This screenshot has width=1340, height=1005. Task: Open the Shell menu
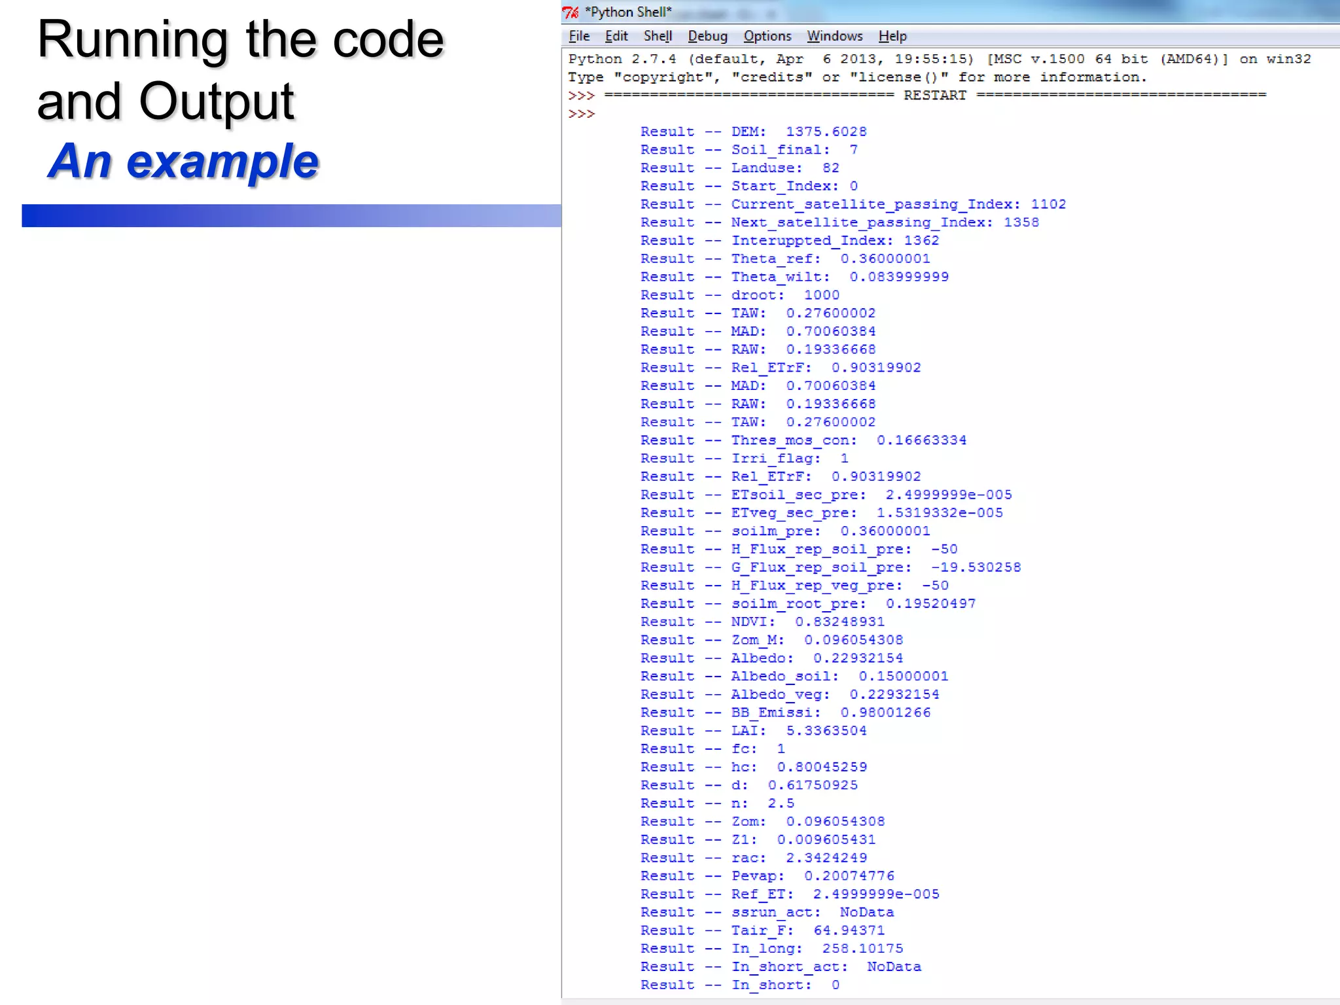click(x=658, y=36)
